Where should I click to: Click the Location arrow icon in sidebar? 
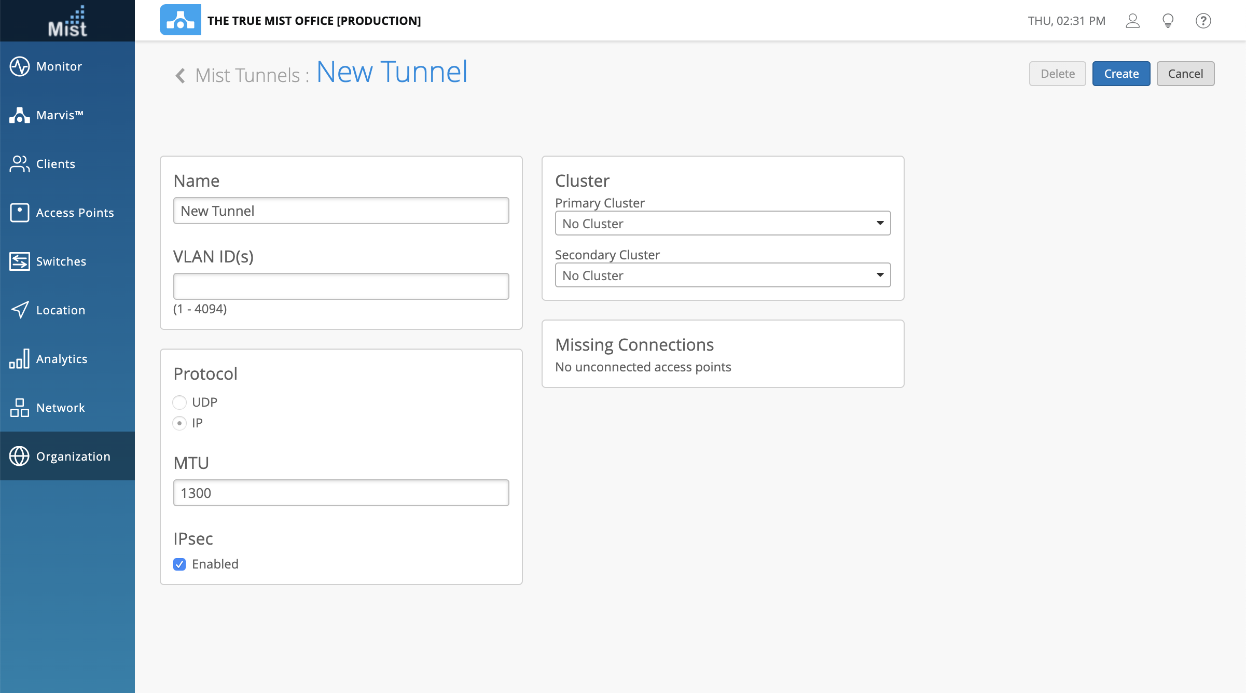19,310
